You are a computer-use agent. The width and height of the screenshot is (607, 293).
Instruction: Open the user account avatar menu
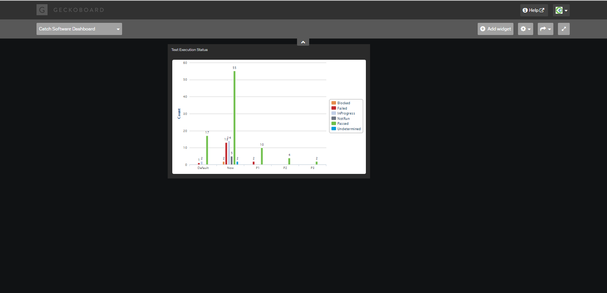click(x=561, y=10)
